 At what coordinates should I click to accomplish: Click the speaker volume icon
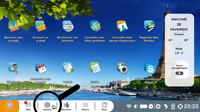(136, 106)
